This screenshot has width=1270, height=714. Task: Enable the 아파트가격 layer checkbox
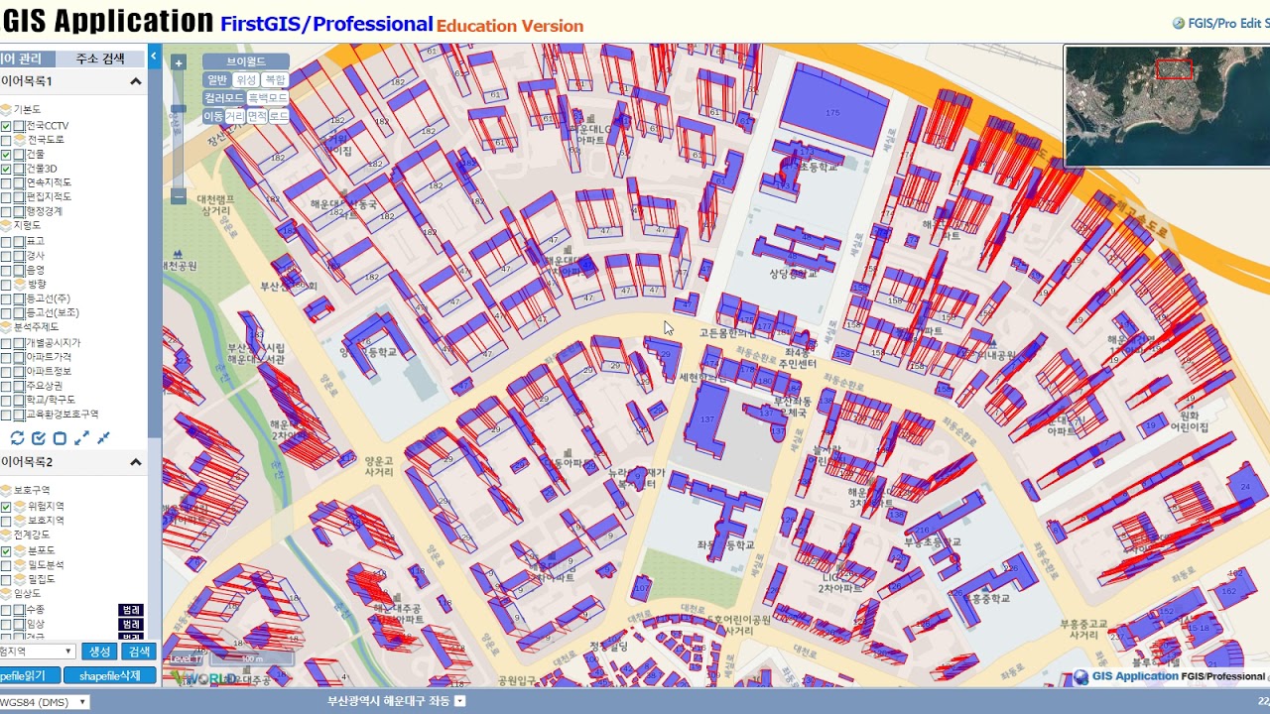(x=6, y=357)
